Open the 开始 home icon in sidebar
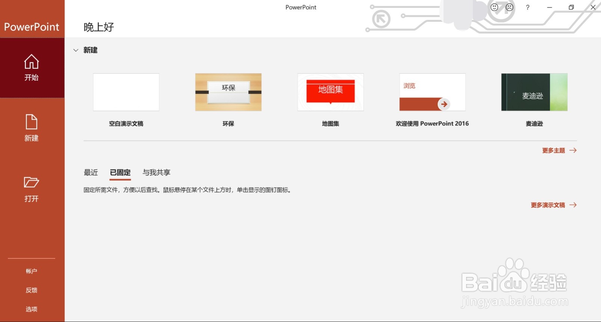This screenshot has width=601, height=322. tap(32, 62)
